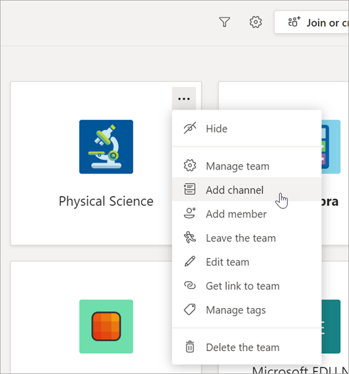Click the Add member person icon
The height and width of the screenshot is (374, 349).
pos(190,213)
